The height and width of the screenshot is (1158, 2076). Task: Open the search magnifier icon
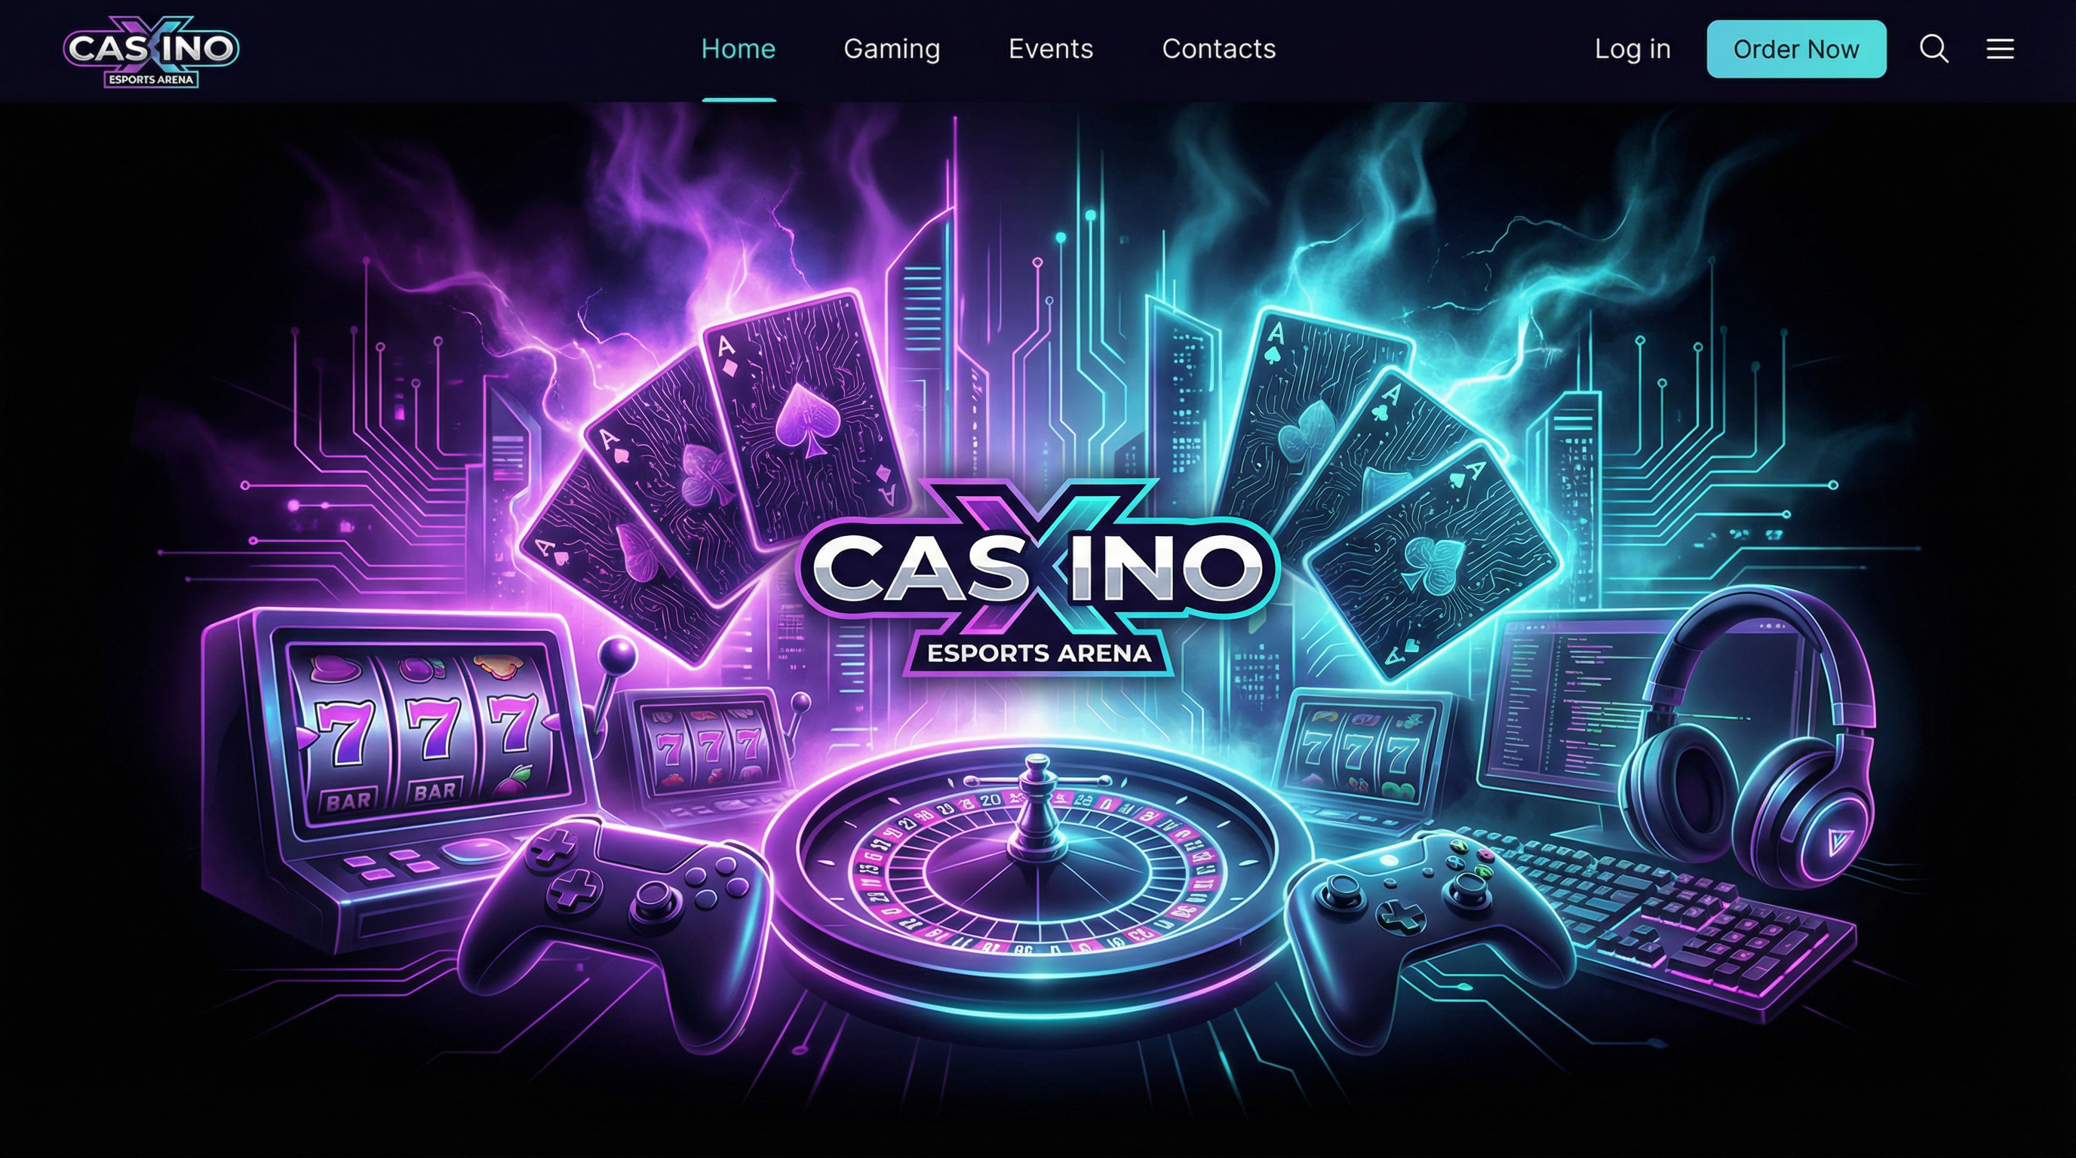click(1934, 49)
